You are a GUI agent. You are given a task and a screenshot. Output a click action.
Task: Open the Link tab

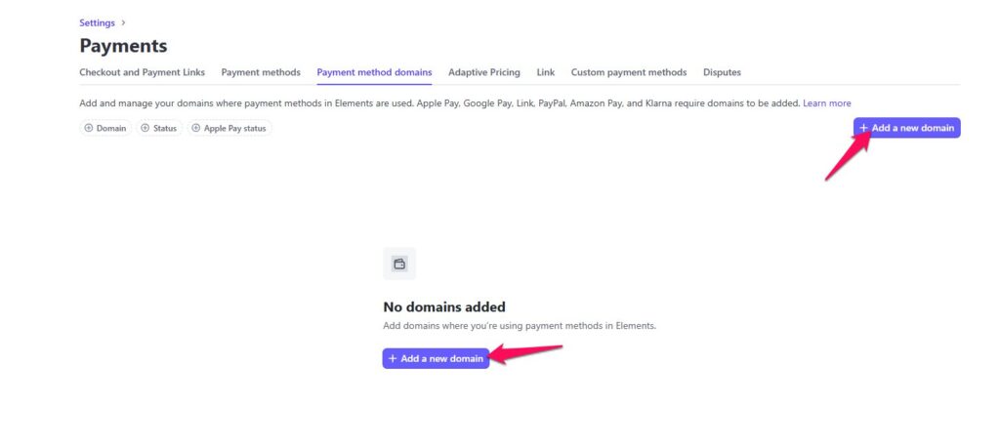545,72
